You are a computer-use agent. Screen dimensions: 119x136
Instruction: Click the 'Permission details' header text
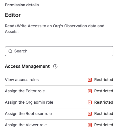[x=22, y=5]
